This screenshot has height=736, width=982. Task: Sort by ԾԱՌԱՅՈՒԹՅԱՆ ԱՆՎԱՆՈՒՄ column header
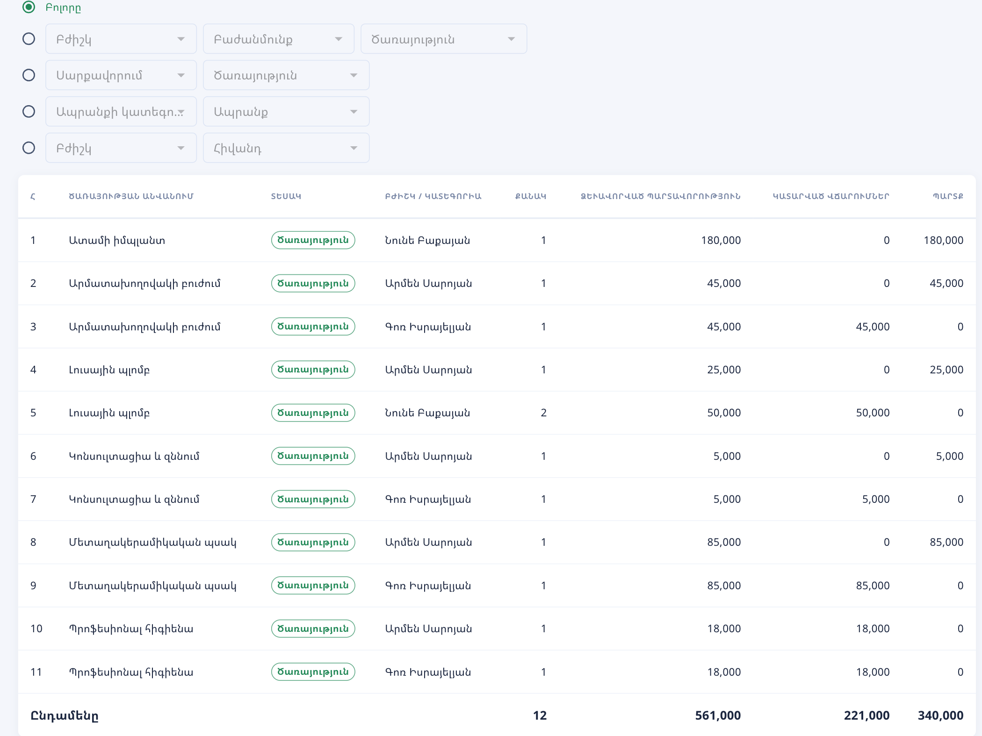click(131, 196)
